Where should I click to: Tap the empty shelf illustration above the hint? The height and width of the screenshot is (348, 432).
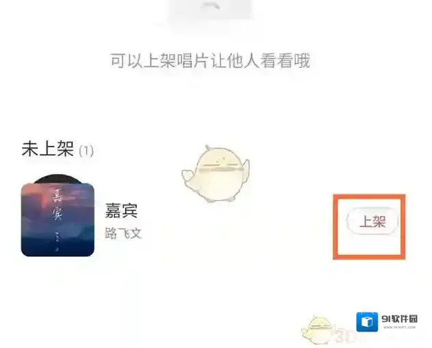click(x=210, y=11)
